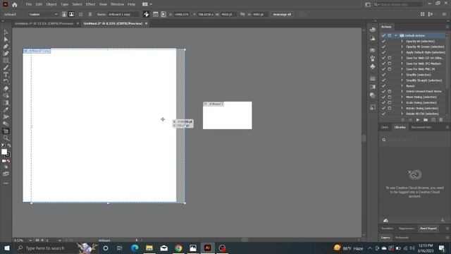Open Google Chrome from the taskbar
The width and height of the screenshot is (451, 254).
[x=178, y=248]
